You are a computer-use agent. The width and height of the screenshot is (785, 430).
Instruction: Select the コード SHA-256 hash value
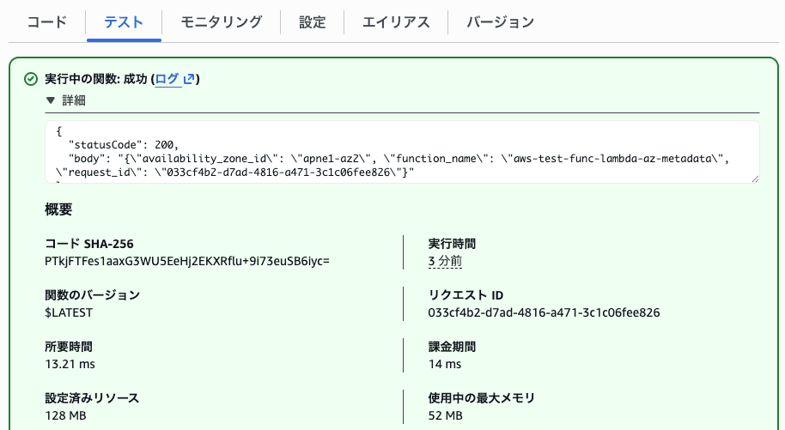pyautogui.click(x=187, y=261)
